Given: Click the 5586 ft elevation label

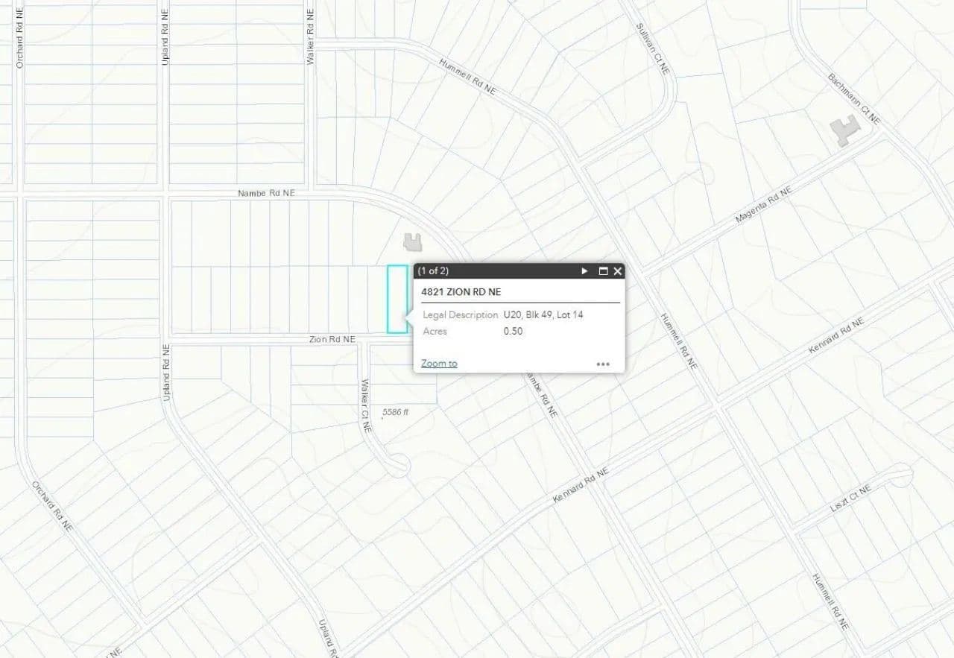Looking at the screenshot, I should (396, 412).
